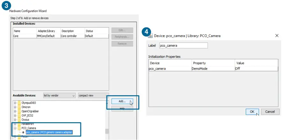
Task: Click the Omicron folder icon
Action: pos(19,107)
